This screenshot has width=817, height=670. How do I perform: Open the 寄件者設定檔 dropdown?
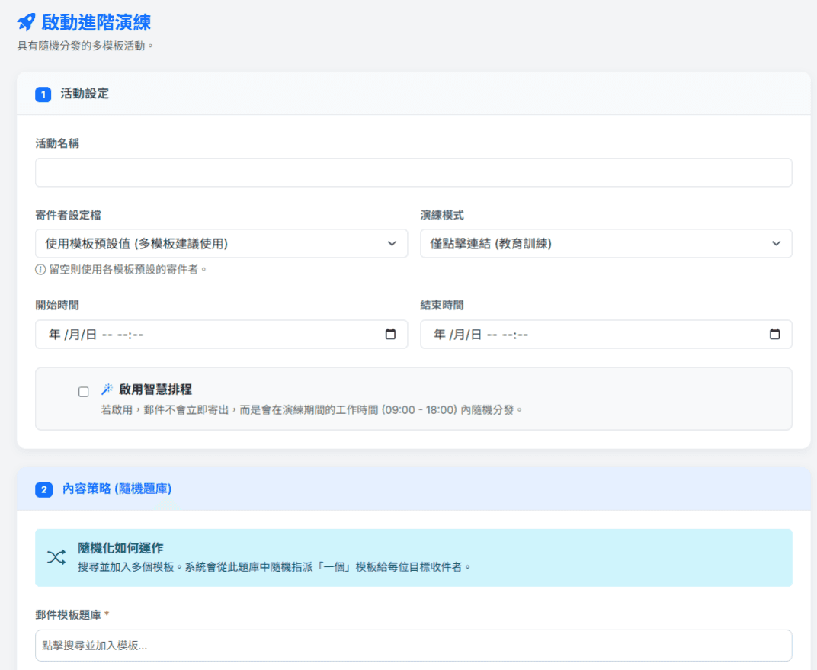coord(222,243)
